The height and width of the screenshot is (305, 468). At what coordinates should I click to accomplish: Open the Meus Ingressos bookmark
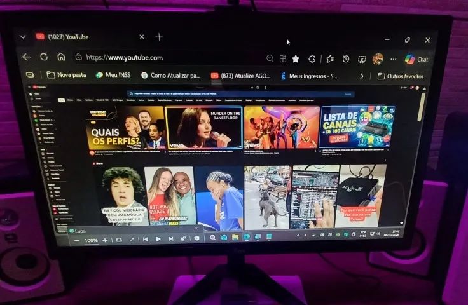308,76
